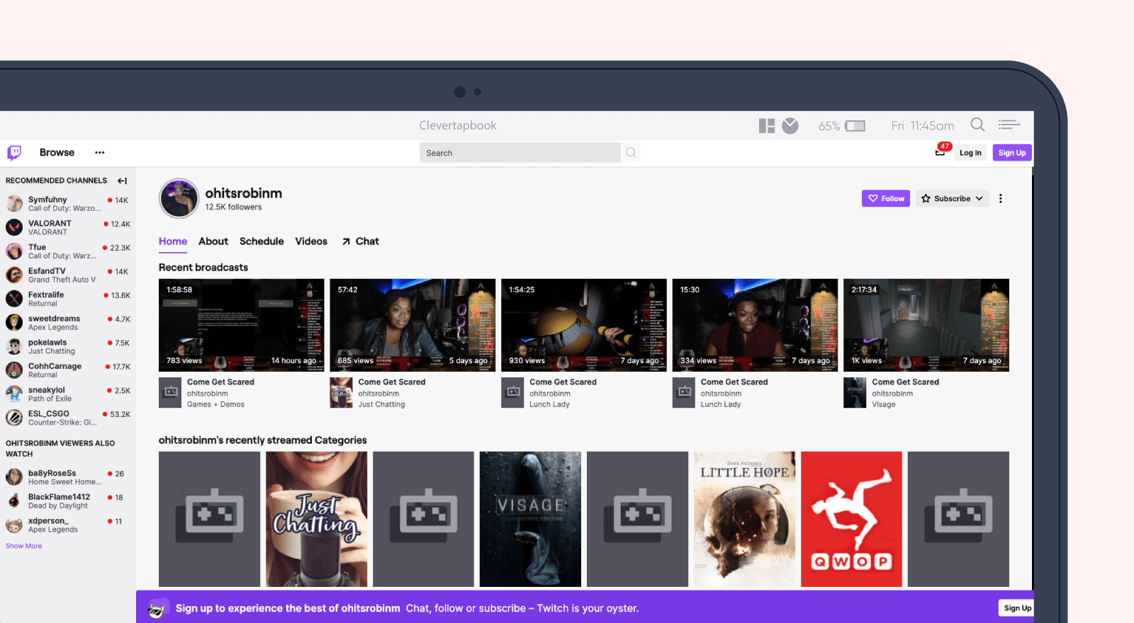Click Browse in the top navigation

click(57, 152)
